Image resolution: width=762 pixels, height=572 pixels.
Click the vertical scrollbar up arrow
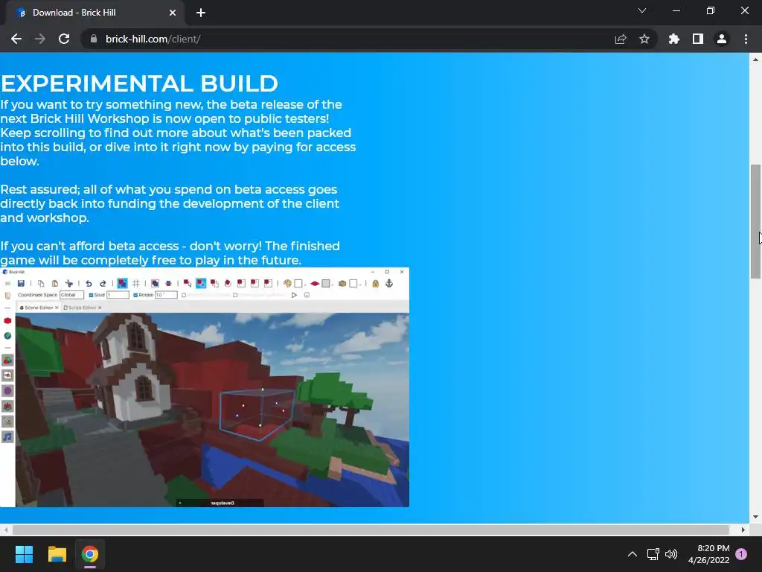click(755, 60)
